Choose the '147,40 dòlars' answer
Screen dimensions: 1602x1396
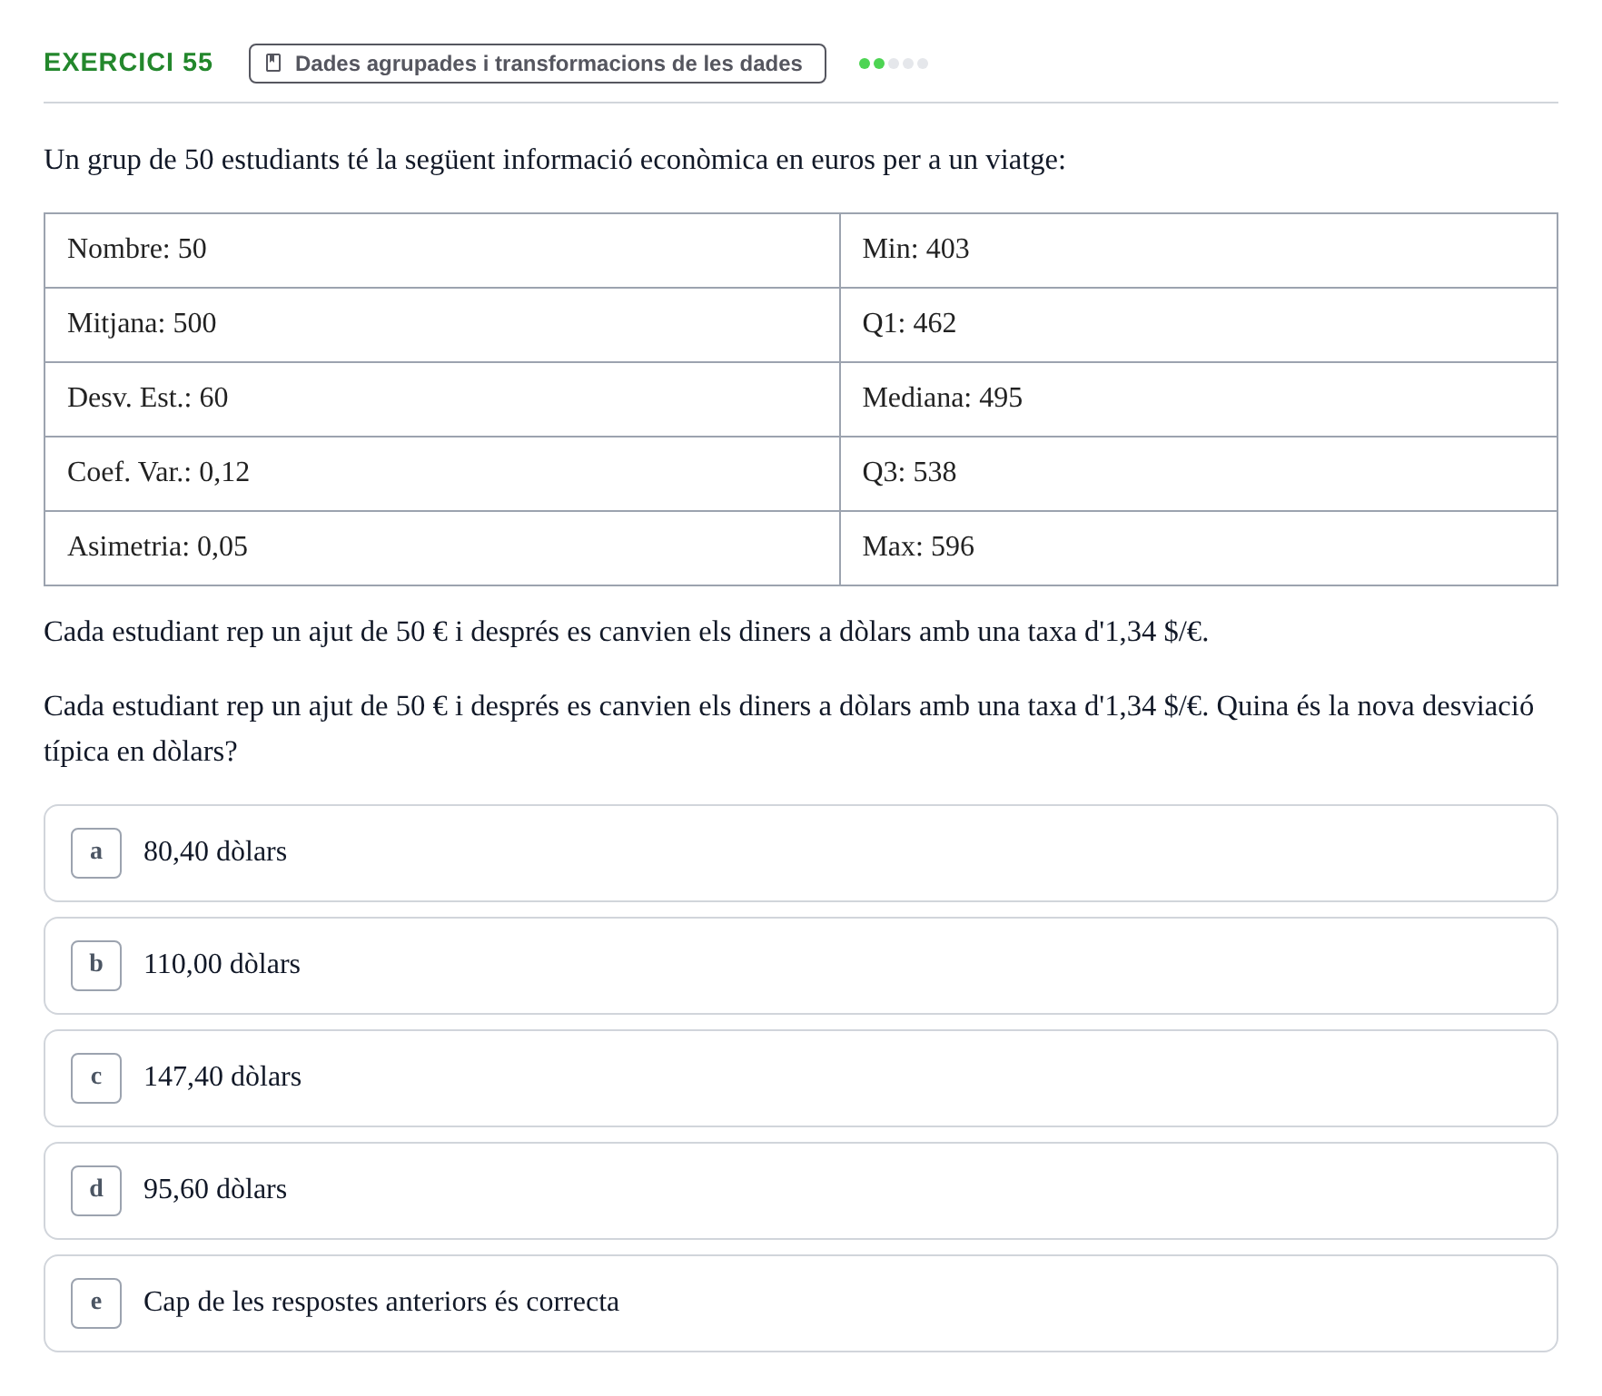pos(801,1078)
